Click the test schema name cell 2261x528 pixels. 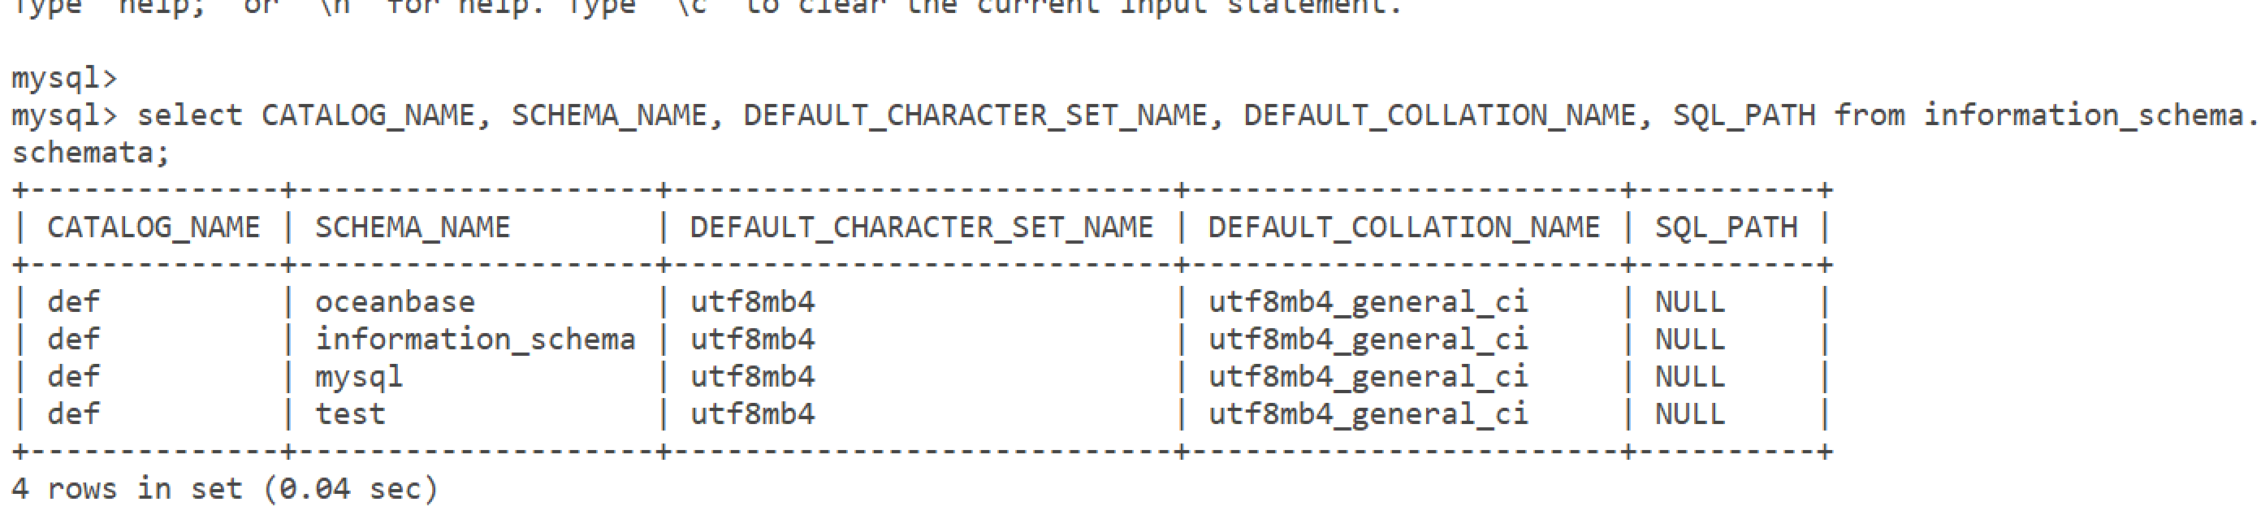[x=350, y=413]
